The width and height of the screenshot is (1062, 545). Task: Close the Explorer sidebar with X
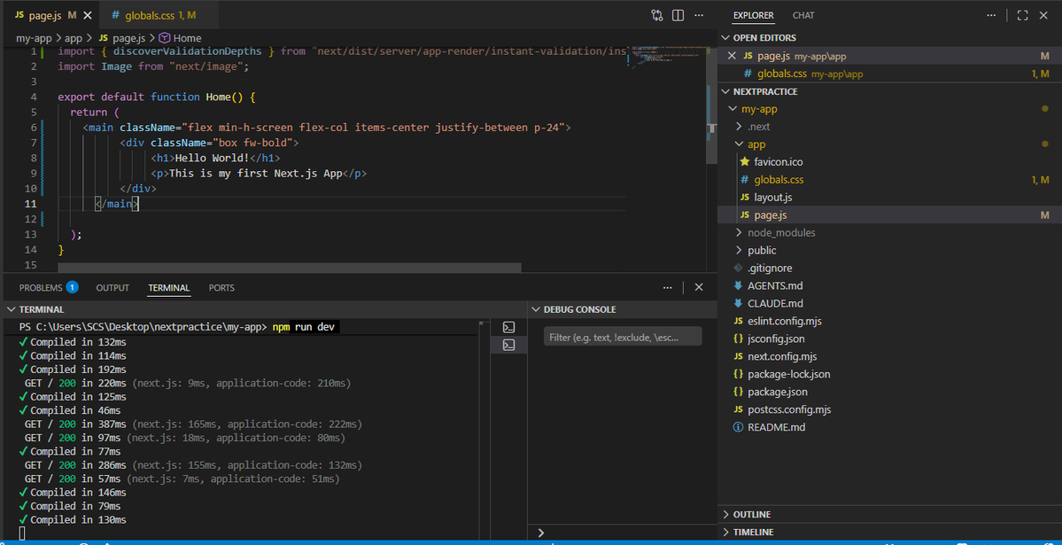coord(1043,15)
